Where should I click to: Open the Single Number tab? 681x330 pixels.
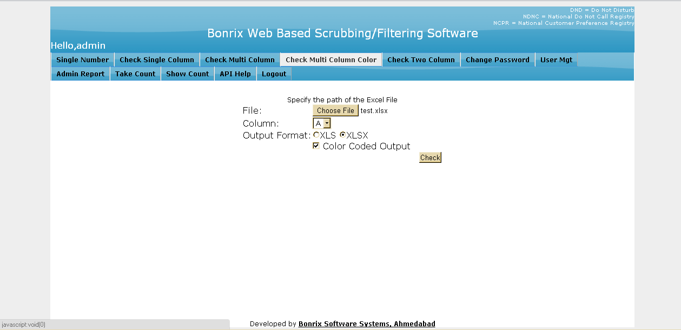click(x=83, y=60)
